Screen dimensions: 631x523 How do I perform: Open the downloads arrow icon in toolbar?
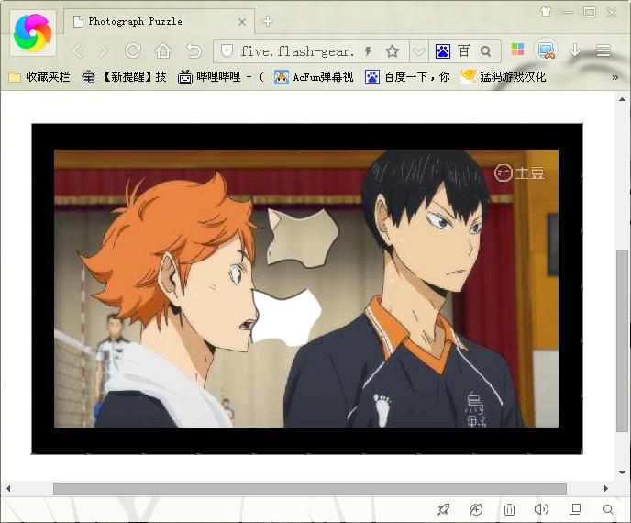click(x=575, y=50)
